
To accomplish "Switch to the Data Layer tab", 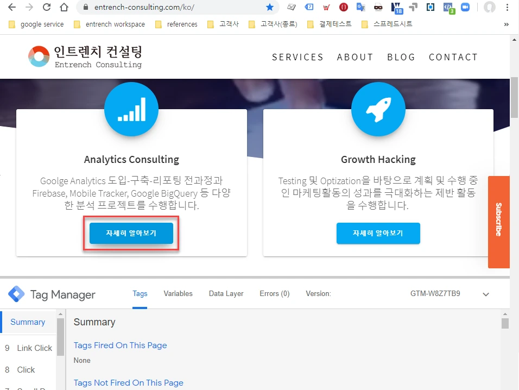I will click(x=226, y=294).
